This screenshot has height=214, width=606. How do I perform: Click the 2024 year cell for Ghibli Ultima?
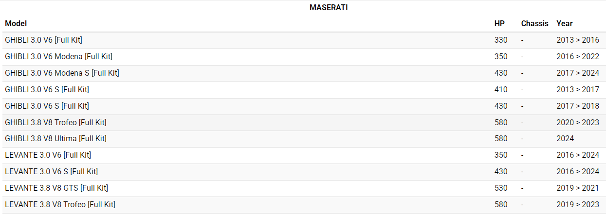(565, 139)
